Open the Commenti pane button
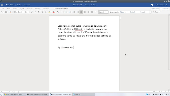170x96 pixels. click(165, 9)
